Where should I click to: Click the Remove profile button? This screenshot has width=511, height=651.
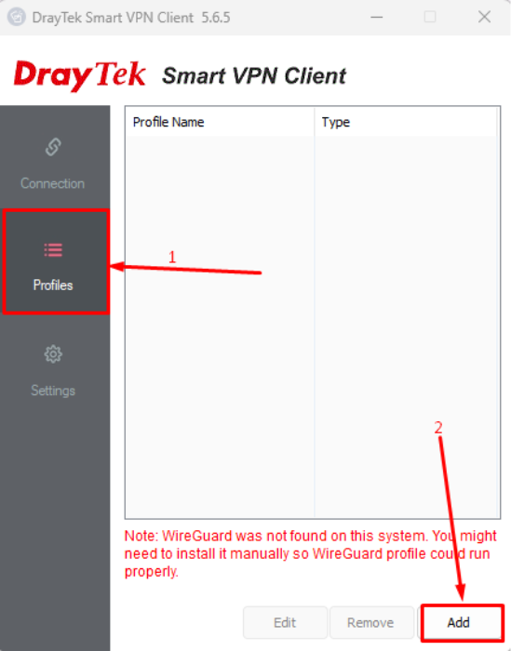370,622
